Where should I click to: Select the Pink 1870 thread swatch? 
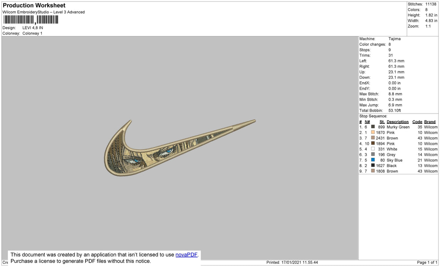[373, 133]
